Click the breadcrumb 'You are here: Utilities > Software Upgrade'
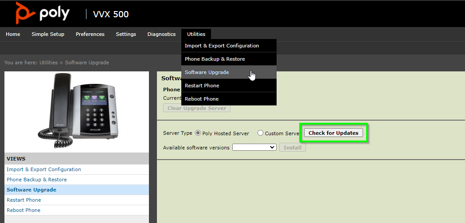 coord(57,63)
